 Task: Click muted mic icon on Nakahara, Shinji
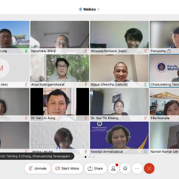click(x=86, y=51)
